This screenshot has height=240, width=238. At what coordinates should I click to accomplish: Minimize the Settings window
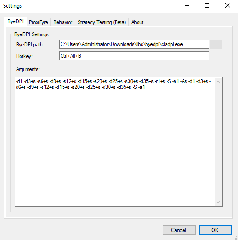pyautogui.click(x=187, y=6)
